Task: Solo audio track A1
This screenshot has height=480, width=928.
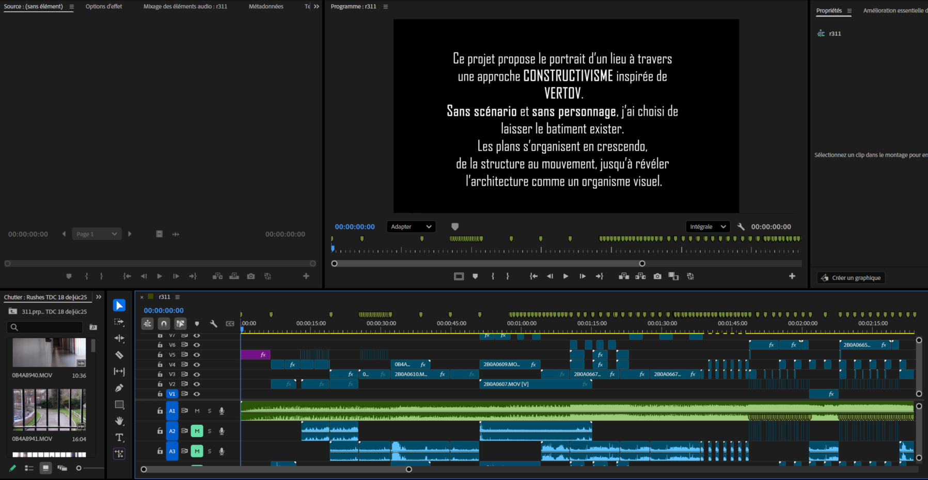Action: 209,411
